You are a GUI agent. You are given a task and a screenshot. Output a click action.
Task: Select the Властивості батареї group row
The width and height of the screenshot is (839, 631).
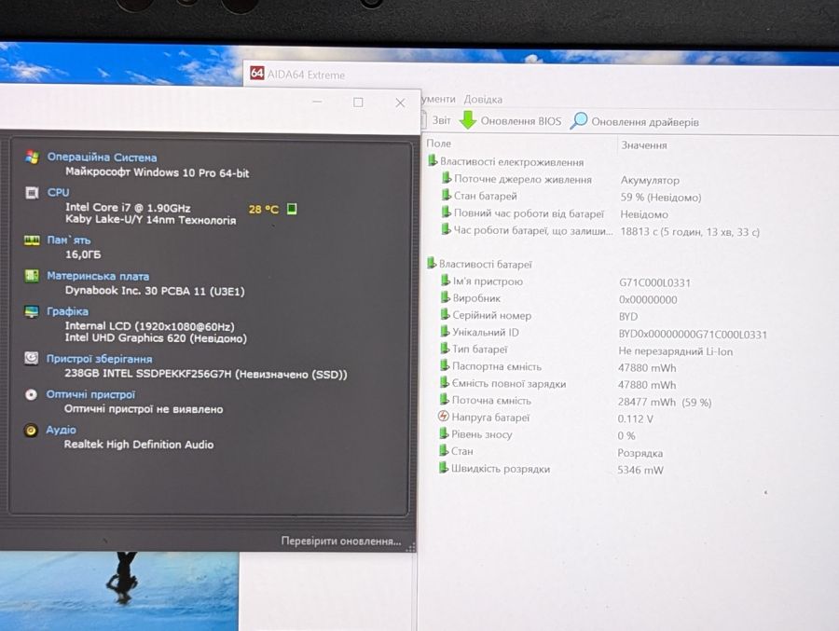pos(480,264)
